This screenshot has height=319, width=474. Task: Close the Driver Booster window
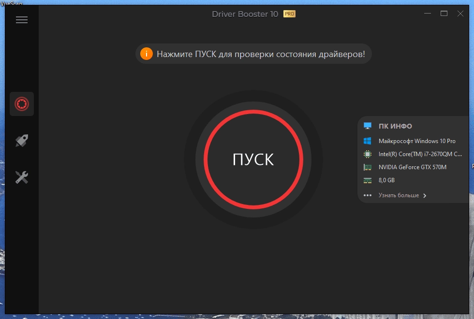click(460, 14)
